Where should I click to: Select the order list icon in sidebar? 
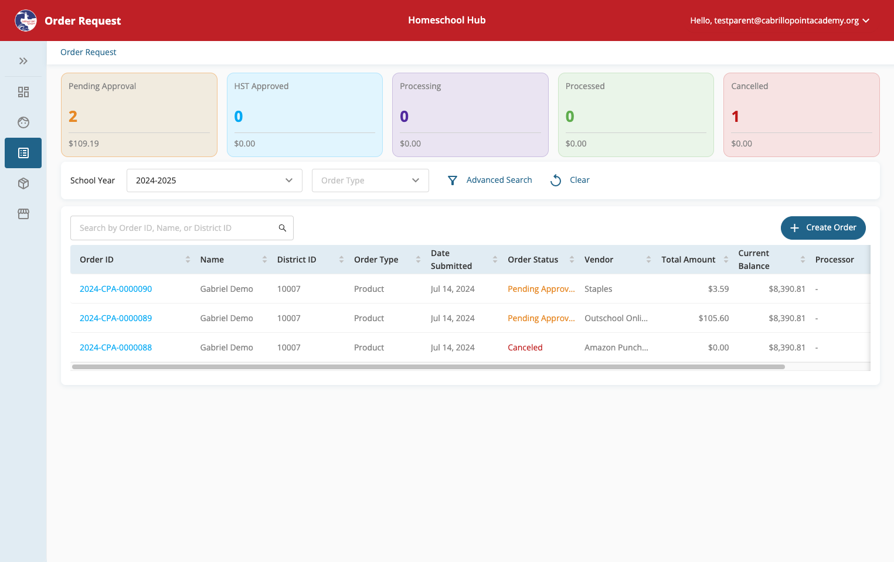23,153
